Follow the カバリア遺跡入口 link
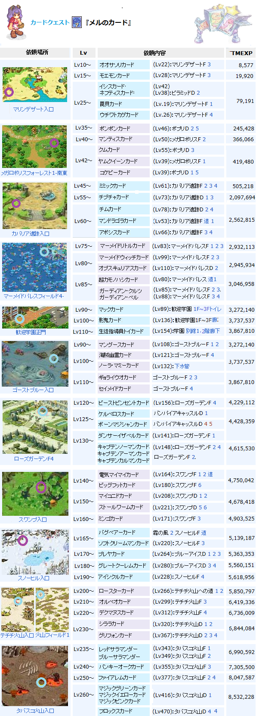The height and width of the screenshot is (716, 256). (31, 233)
